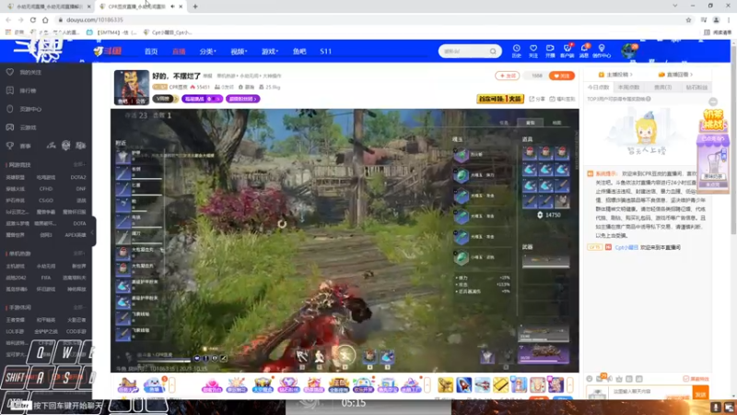Click the browser reload icon

tap(33, 19)
